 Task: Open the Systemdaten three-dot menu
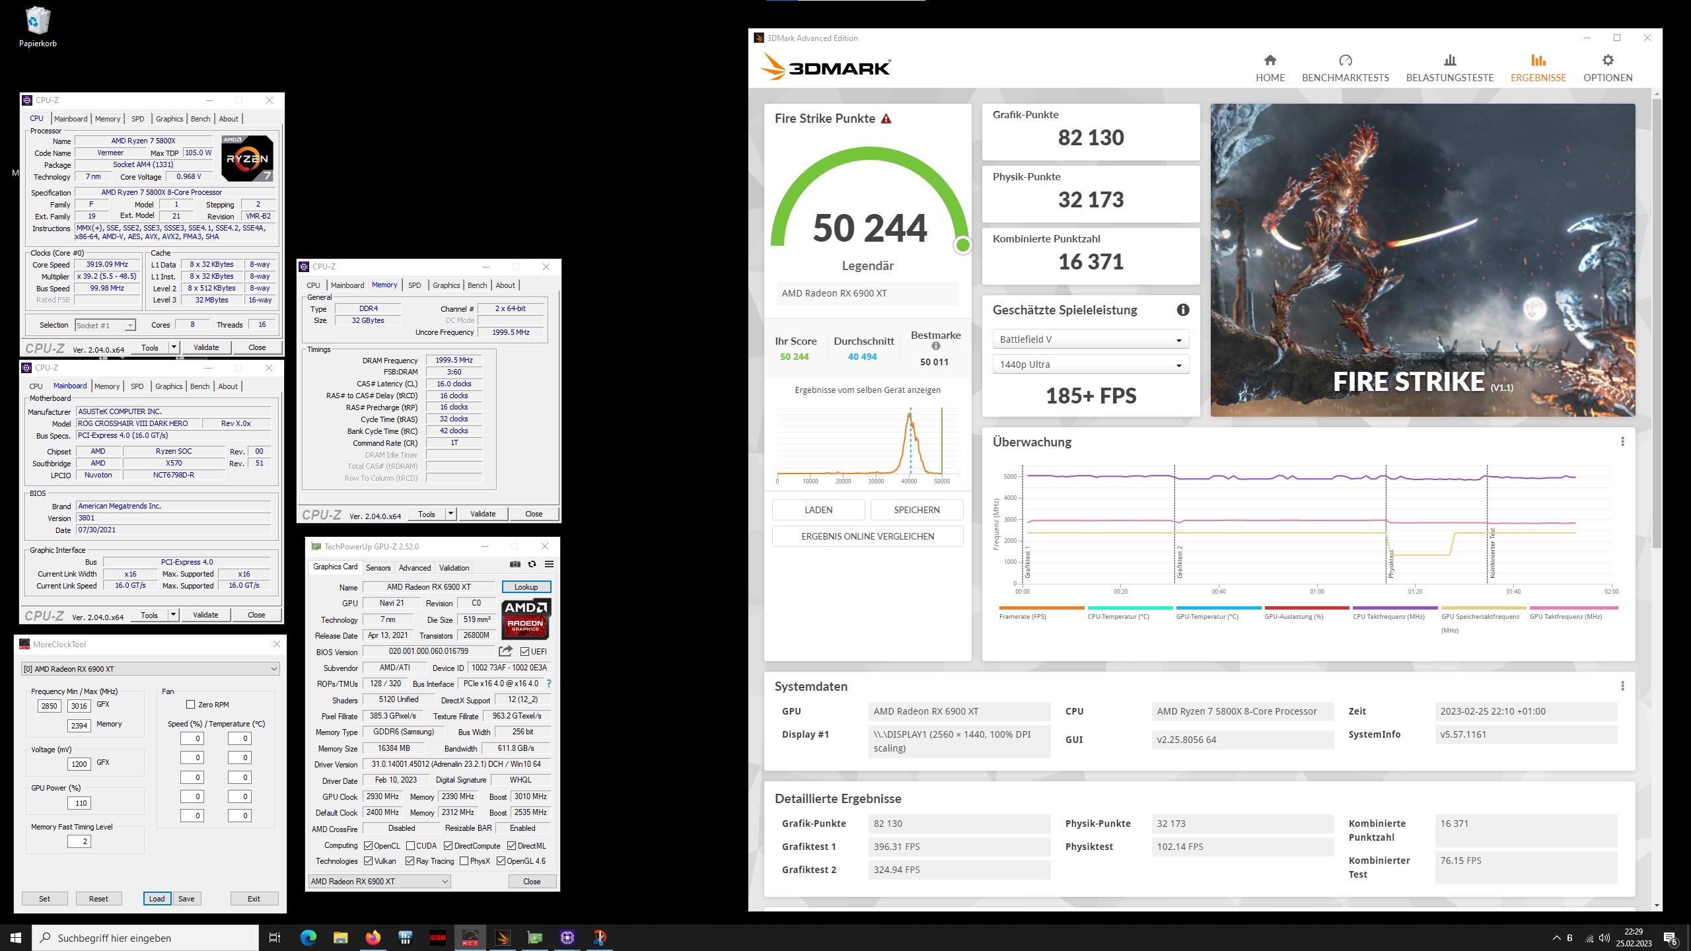1622,686
